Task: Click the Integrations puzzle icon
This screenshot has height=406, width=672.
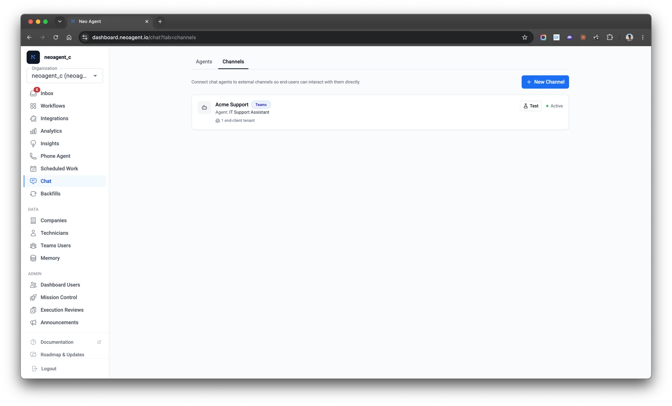Action: pos(33,118)
